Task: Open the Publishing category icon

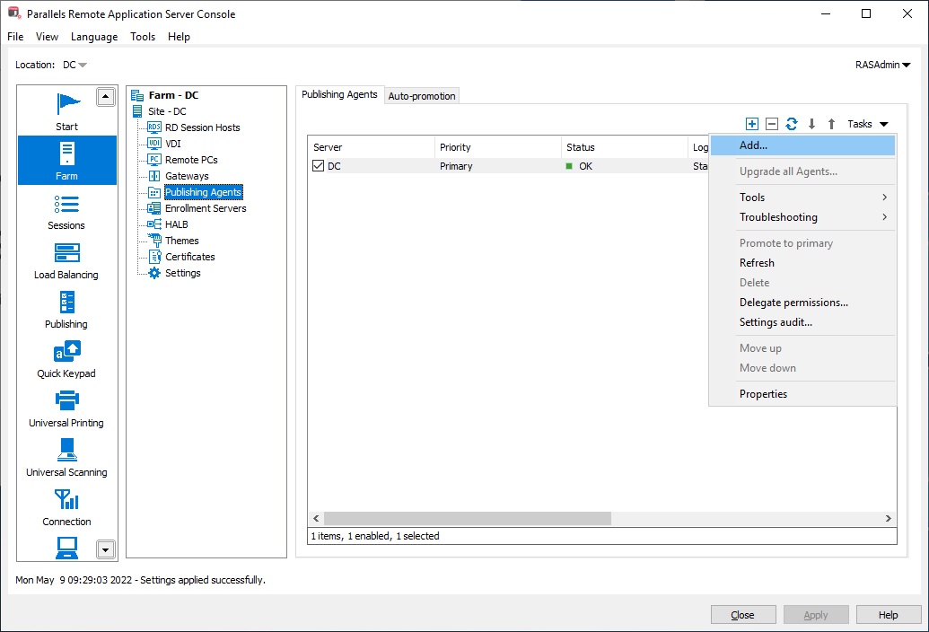Action: click(x=67, y=302)
